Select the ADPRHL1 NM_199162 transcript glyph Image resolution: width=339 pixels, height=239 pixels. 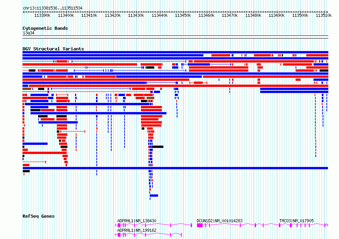pos(148,235)
